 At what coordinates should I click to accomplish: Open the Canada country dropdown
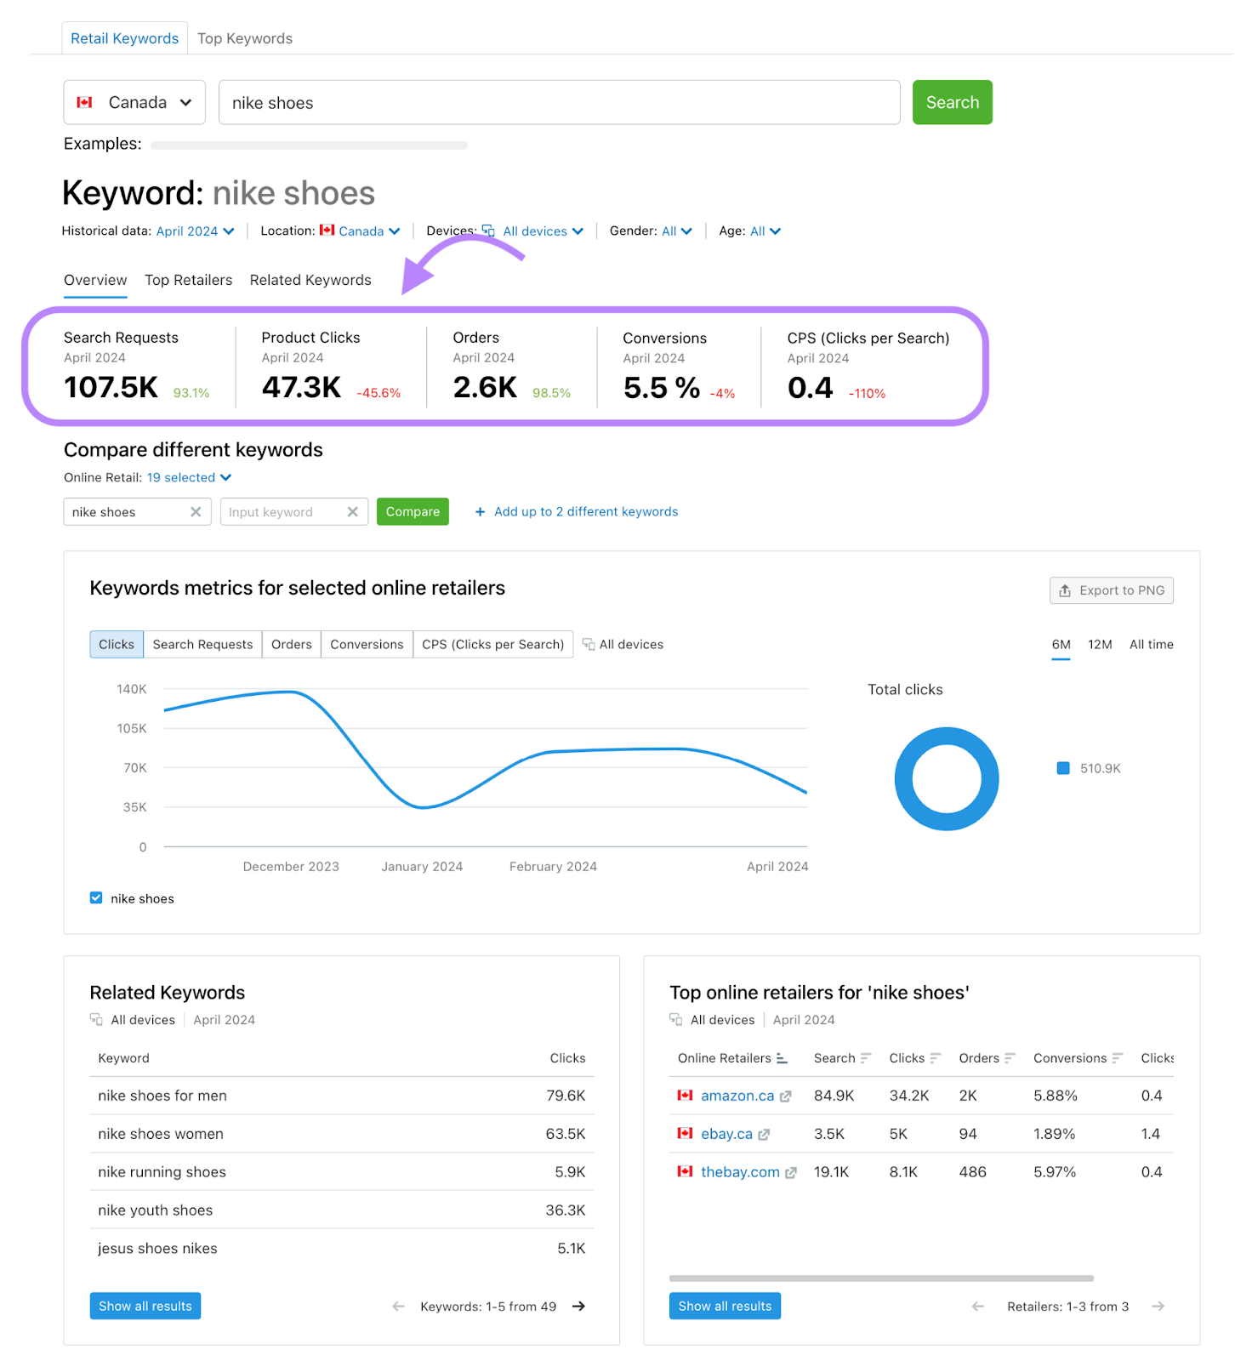[x=134, y=103]
